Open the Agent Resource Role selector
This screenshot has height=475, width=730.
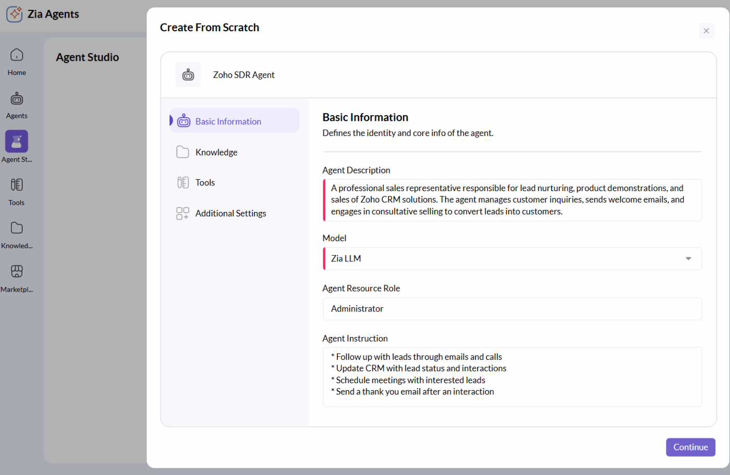[512, 308]
